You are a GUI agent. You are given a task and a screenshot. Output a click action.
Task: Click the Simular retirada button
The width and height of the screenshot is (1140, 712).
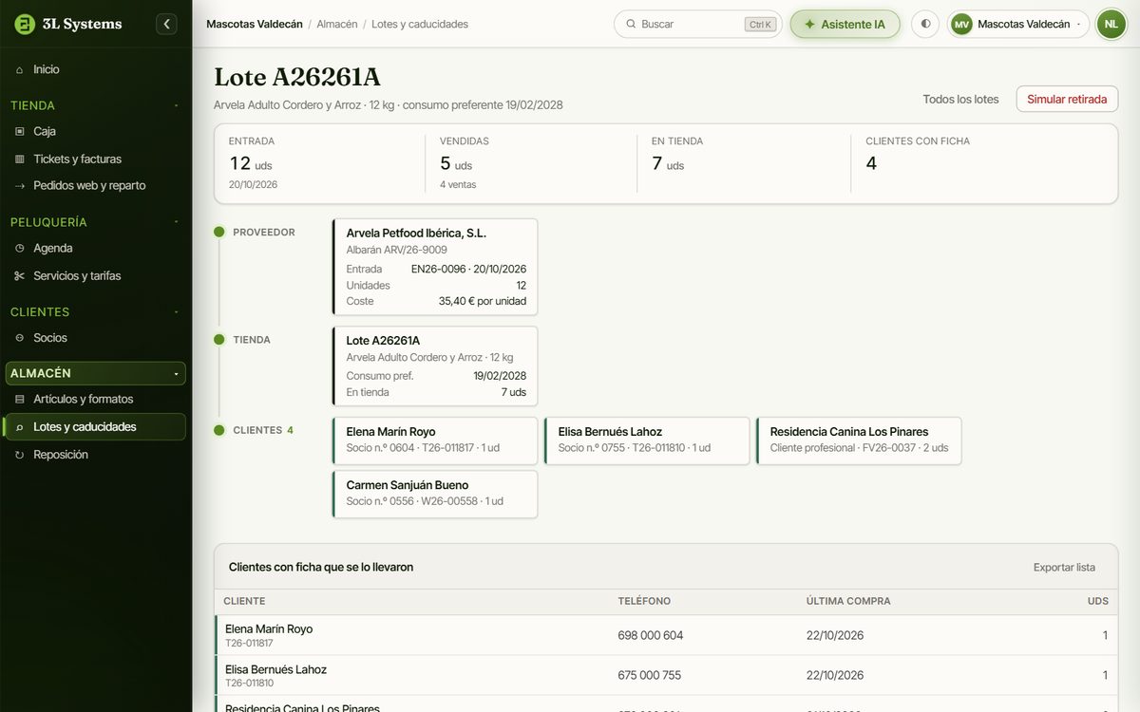(1067, 99)
